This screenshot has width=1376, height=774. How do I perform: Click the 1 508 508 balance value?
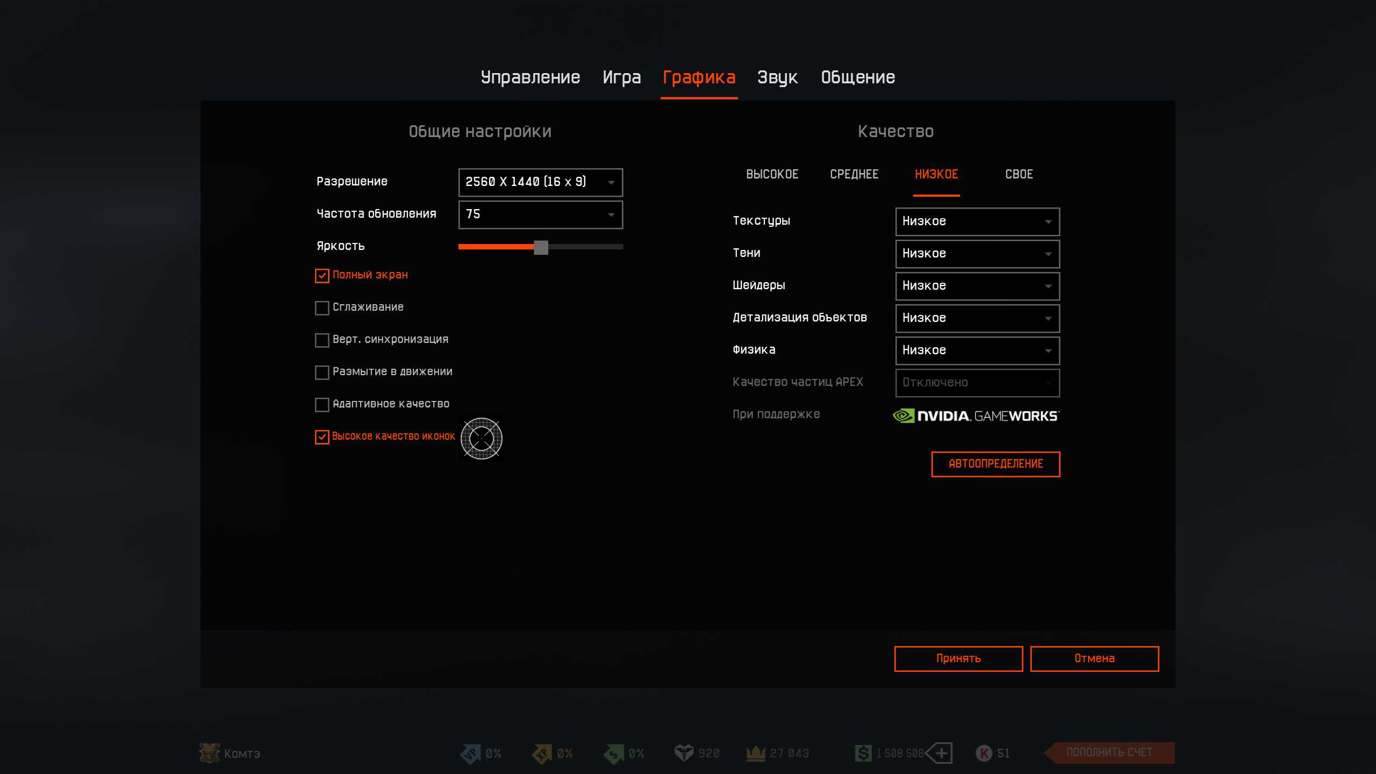point(900,754)
